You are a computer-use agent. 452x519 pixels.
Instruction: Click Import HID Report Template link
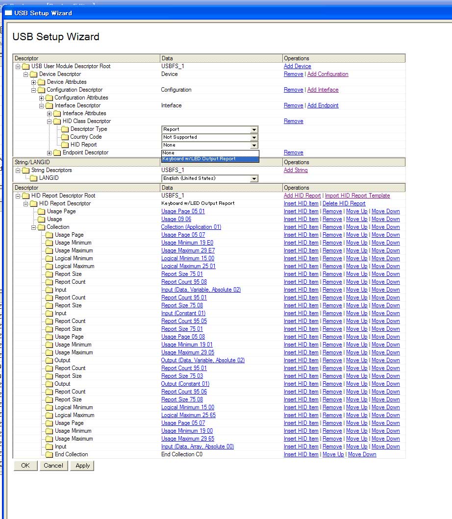coord(357,196)
